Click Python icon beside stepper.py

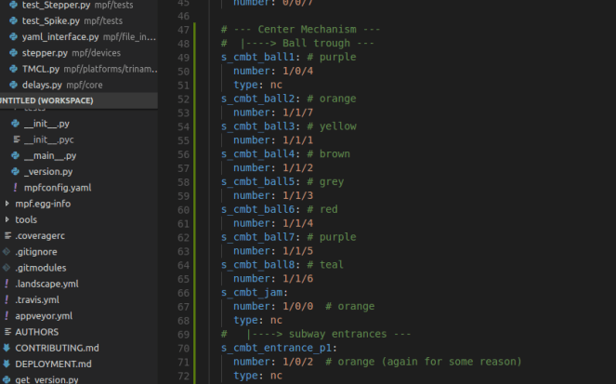coord(13,53)
